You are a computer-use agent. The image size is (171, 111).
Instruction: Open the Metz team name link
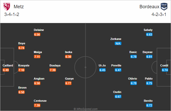(19, 7)
